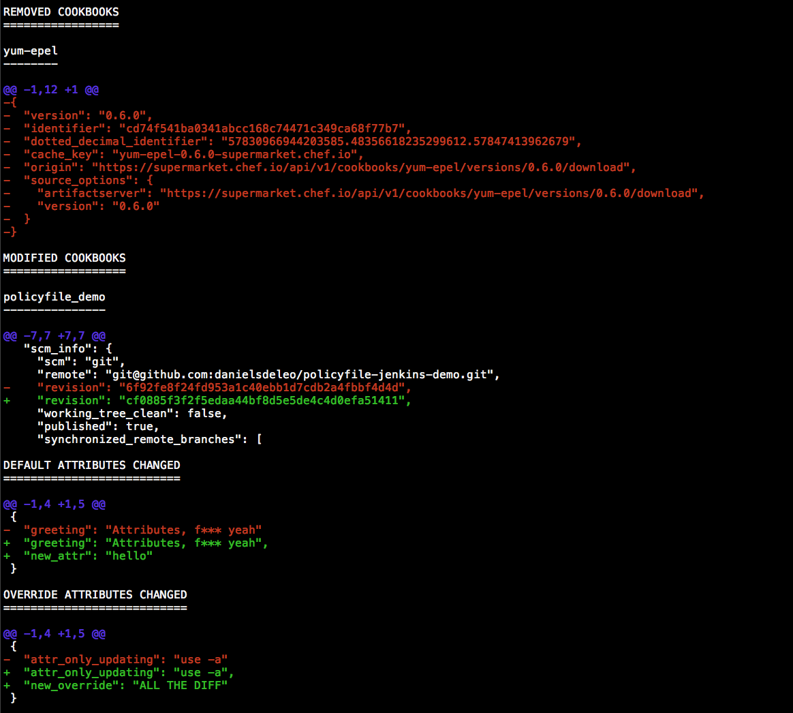Click the OVERRIDE ATTRIBUTES CHANGED heading
Viewport: 793px width, 713px height.
tap(95, 594)
